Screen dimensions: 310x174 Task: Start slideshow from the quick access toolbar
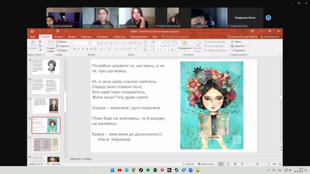click(x=58, y=31)
